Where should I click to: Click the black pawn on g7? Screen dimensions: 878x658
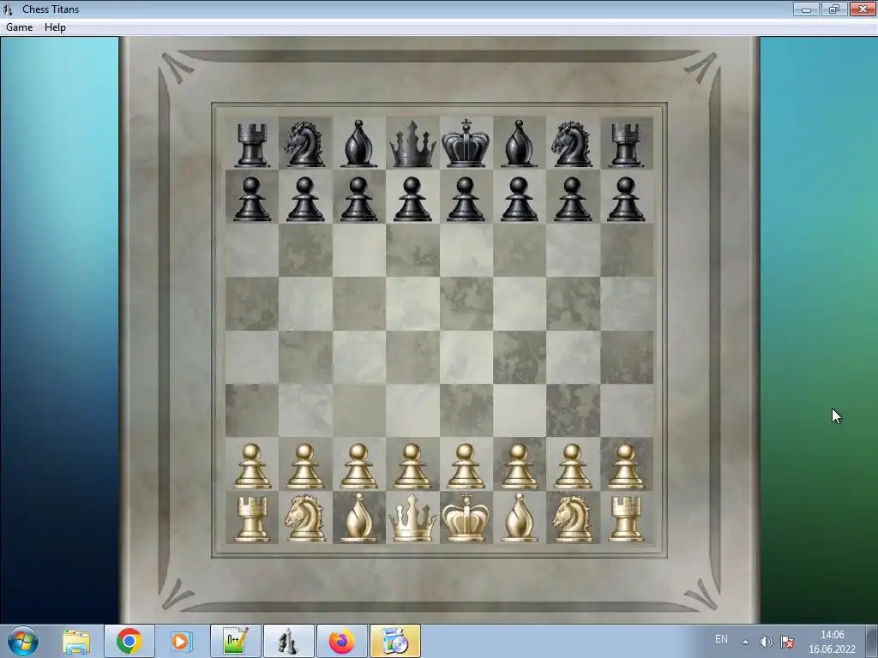[572, 199]
